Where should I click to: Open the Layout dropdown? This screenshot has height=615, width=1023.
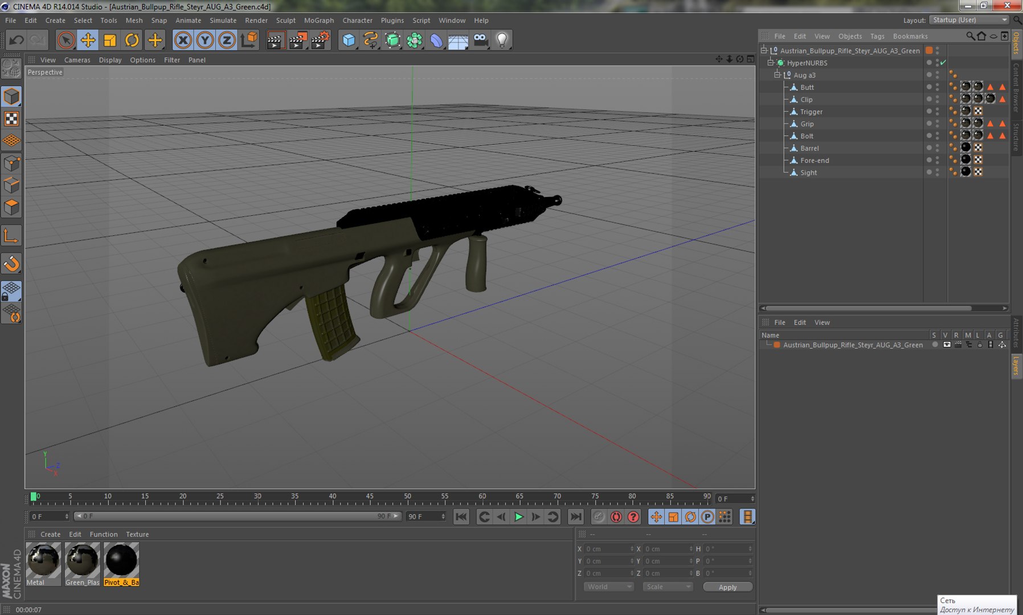coord(969,20)
